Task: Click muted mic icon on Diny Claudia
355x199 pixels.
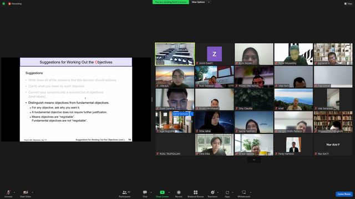Action: pyautogui.click(x=237, y=108)
